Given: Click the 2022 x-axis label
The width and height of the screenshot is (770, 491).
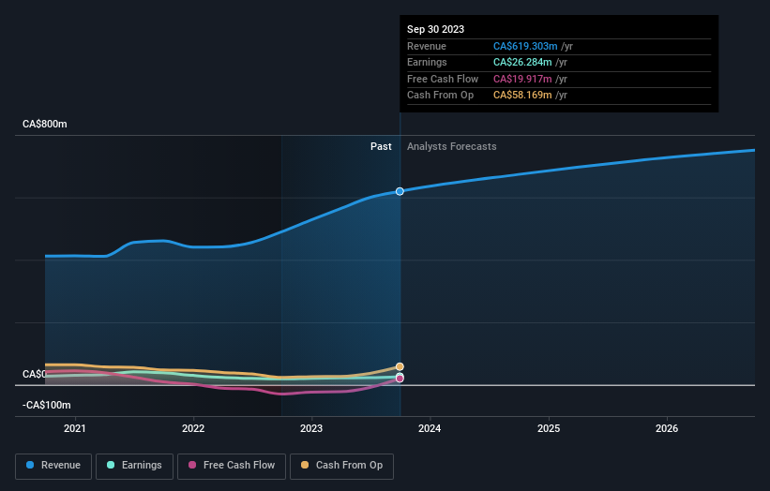Looking at the screenshot, I should [x=193, y=428].
